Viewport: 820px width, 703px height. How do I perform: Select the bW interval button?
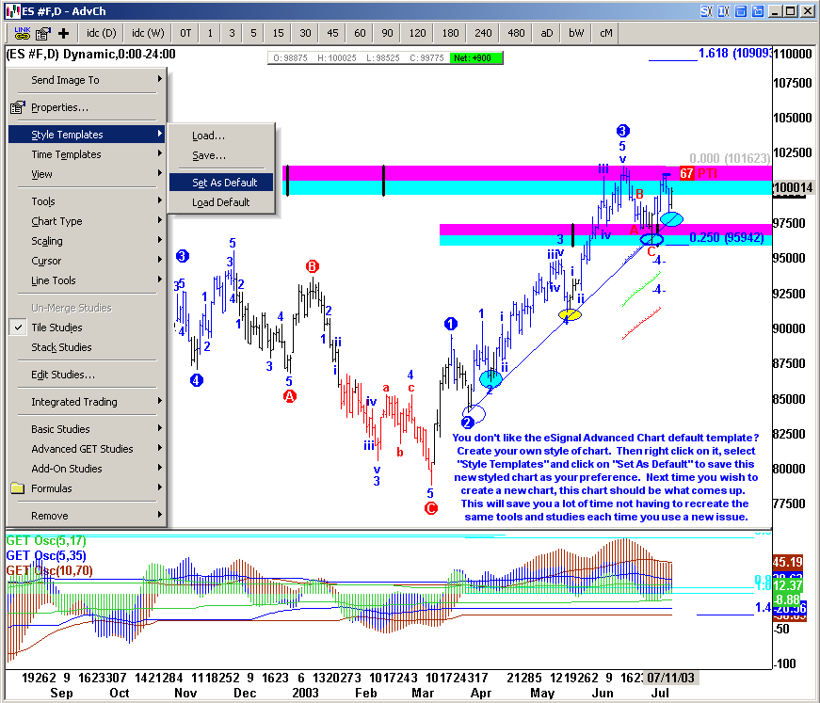coord(576,34)
